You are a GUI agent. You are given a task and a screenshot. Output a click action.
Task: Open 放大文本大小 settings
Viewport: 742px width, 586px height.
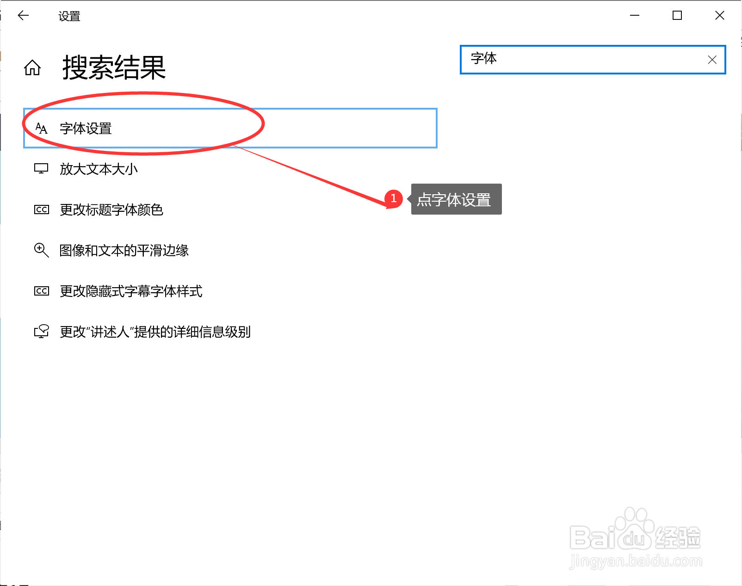[x=98, y=169]
